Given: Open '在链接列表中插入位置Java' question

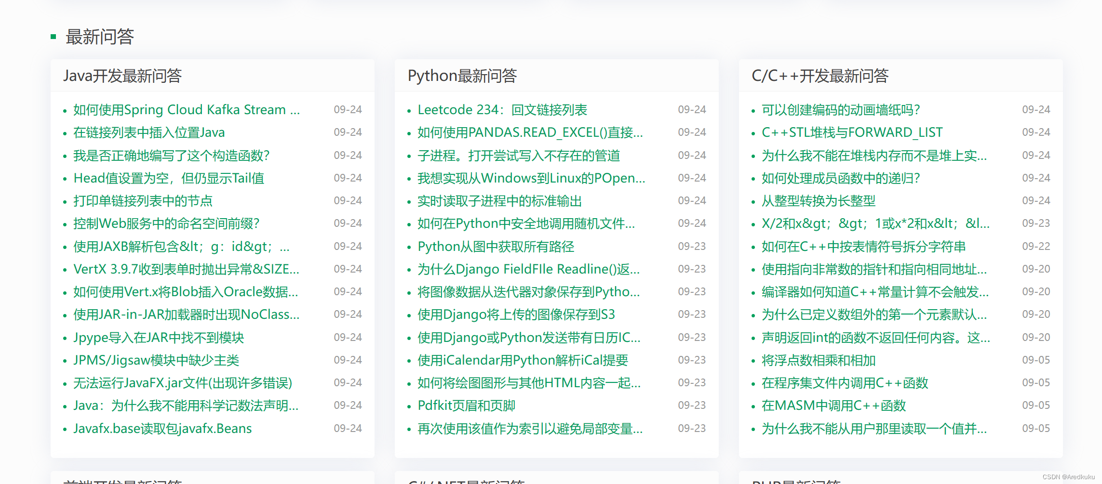Looking at the screenshot, I should tap(149, 132).
